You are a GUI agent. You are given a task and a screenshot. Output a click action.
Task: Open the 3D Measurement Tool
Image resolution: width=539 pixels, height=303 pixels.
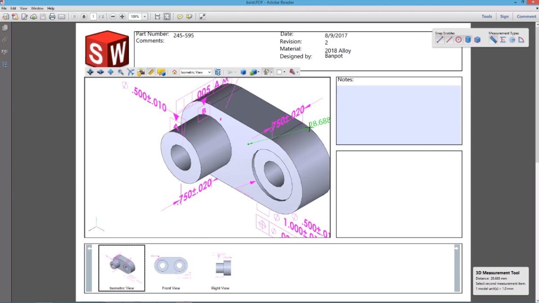pos(151,72)
